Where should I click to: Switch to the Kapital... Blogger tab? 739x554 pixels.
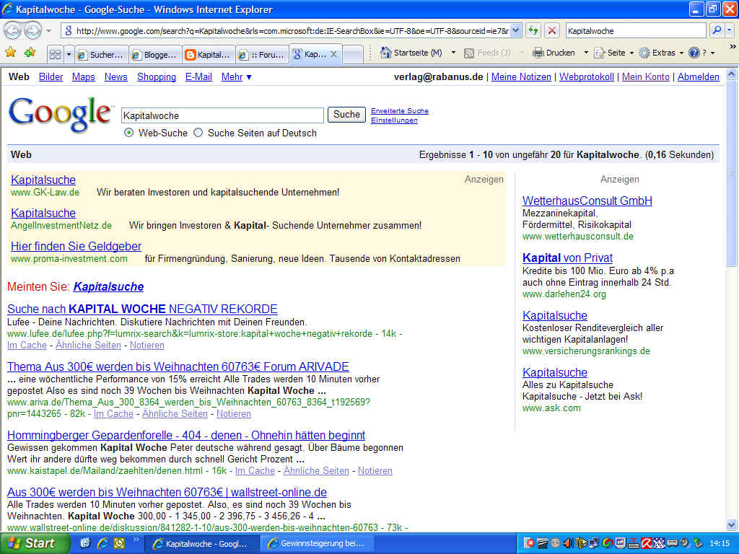click(x=209, y=55)
